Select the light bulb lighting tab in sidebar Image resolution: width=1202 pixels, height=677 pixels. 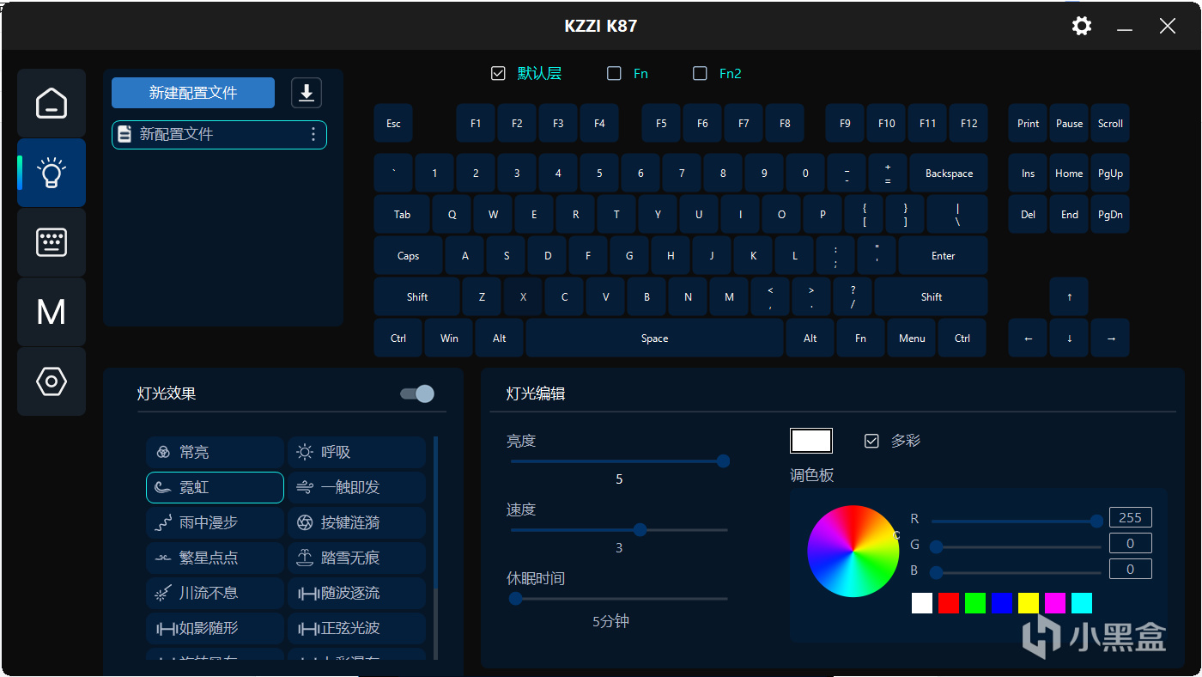[x=52, y=173]
